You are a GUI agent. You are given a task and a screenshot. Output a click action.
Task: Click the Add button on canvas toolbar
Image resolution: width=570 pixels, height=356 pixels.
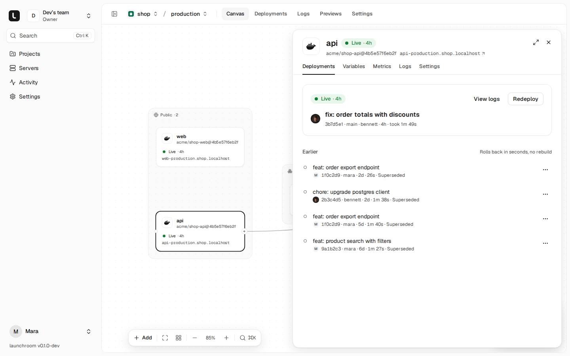point(143,338)
